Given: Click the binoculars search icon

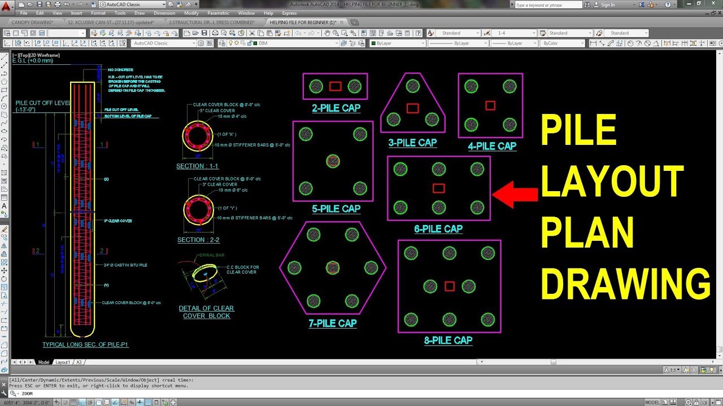Looking at the screenshot, I should click(x=586, y=5).
